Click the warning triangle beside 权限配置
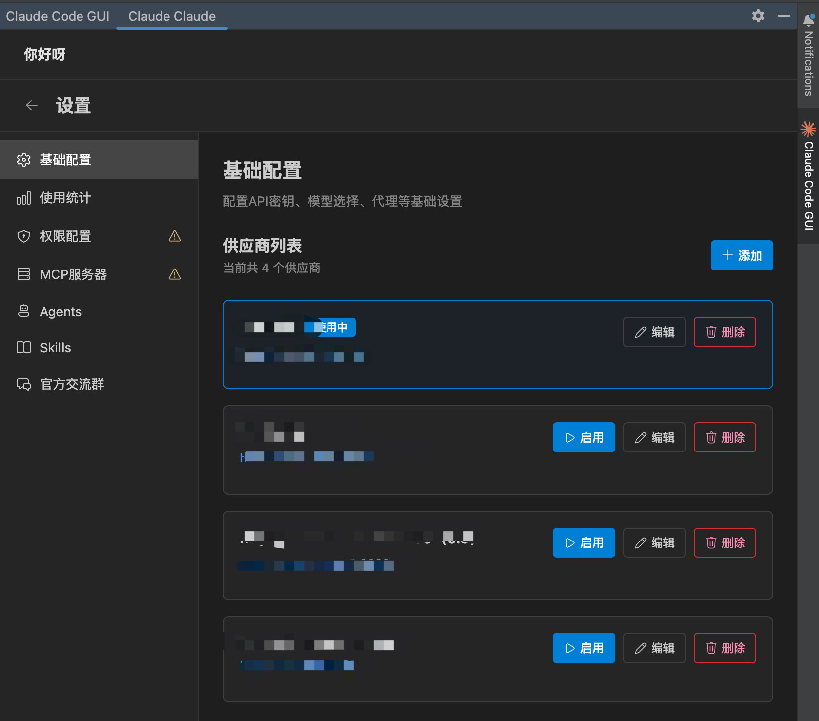Screen dimensions: 819x721 tap(175, 236)
